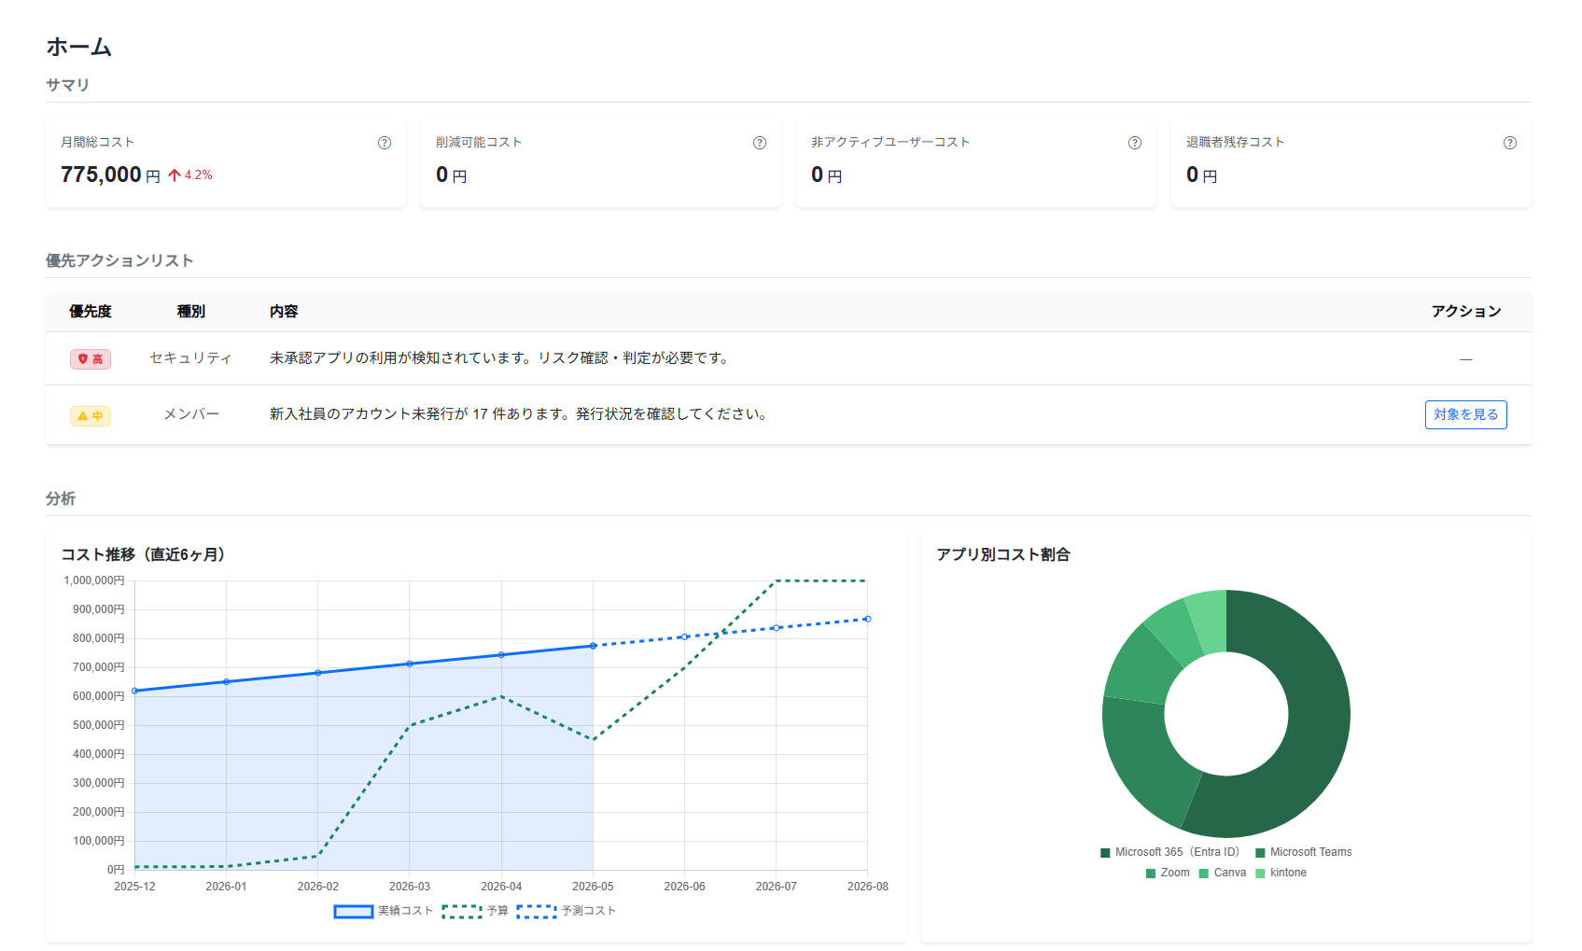Click the ホーム page heading
The width and height of the screenshot is (1582, 951).
tap(79, 47)
